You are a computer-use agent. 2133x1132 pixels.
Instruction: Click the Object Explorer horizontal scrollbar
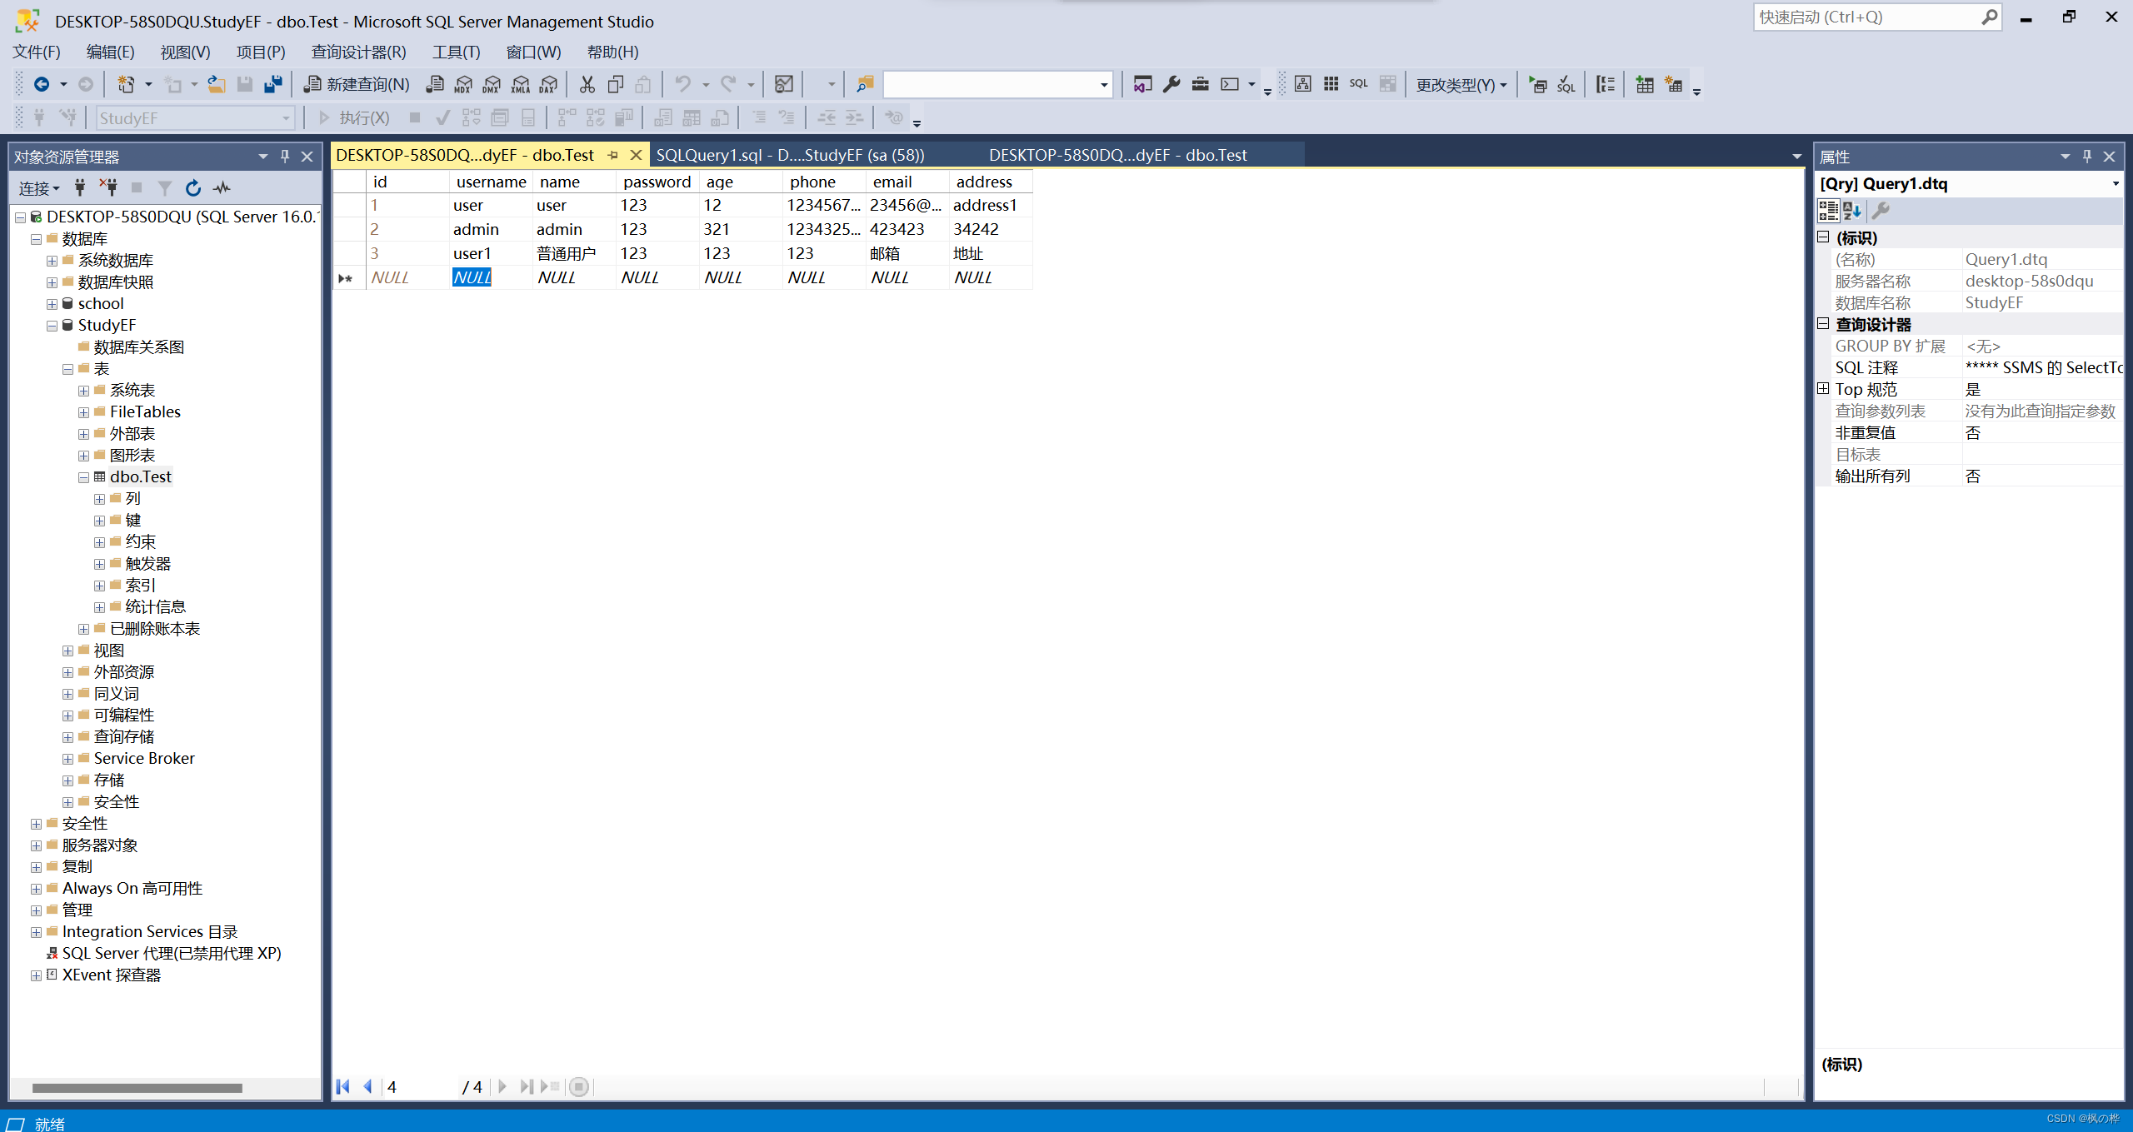137,1088
